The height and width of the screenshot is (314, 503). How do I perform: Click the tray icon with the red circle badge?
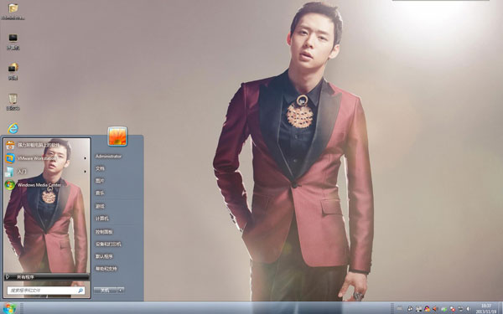[453, 309]
